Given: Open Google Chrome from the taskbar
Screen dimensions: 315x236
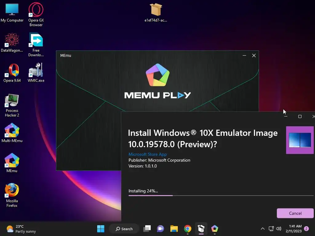Looking at the screenshot, I should coord(187,229).
